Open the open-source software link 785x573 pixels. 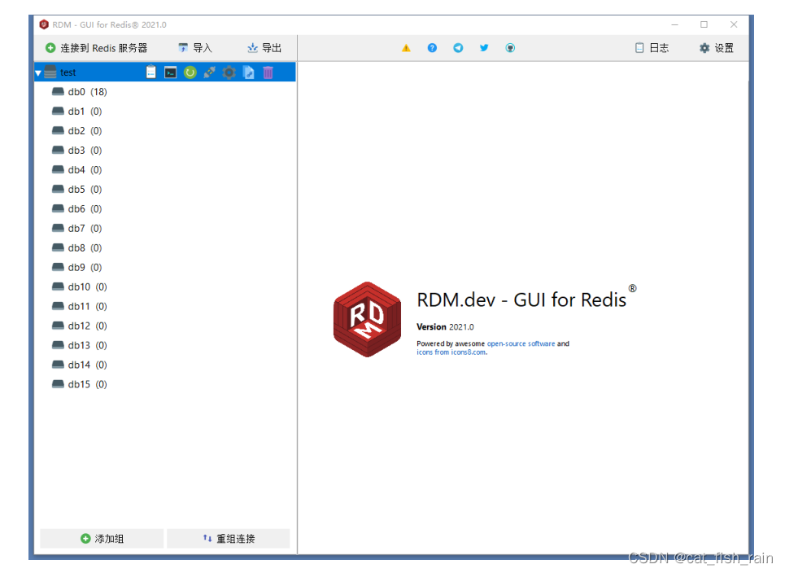(521, 343)
